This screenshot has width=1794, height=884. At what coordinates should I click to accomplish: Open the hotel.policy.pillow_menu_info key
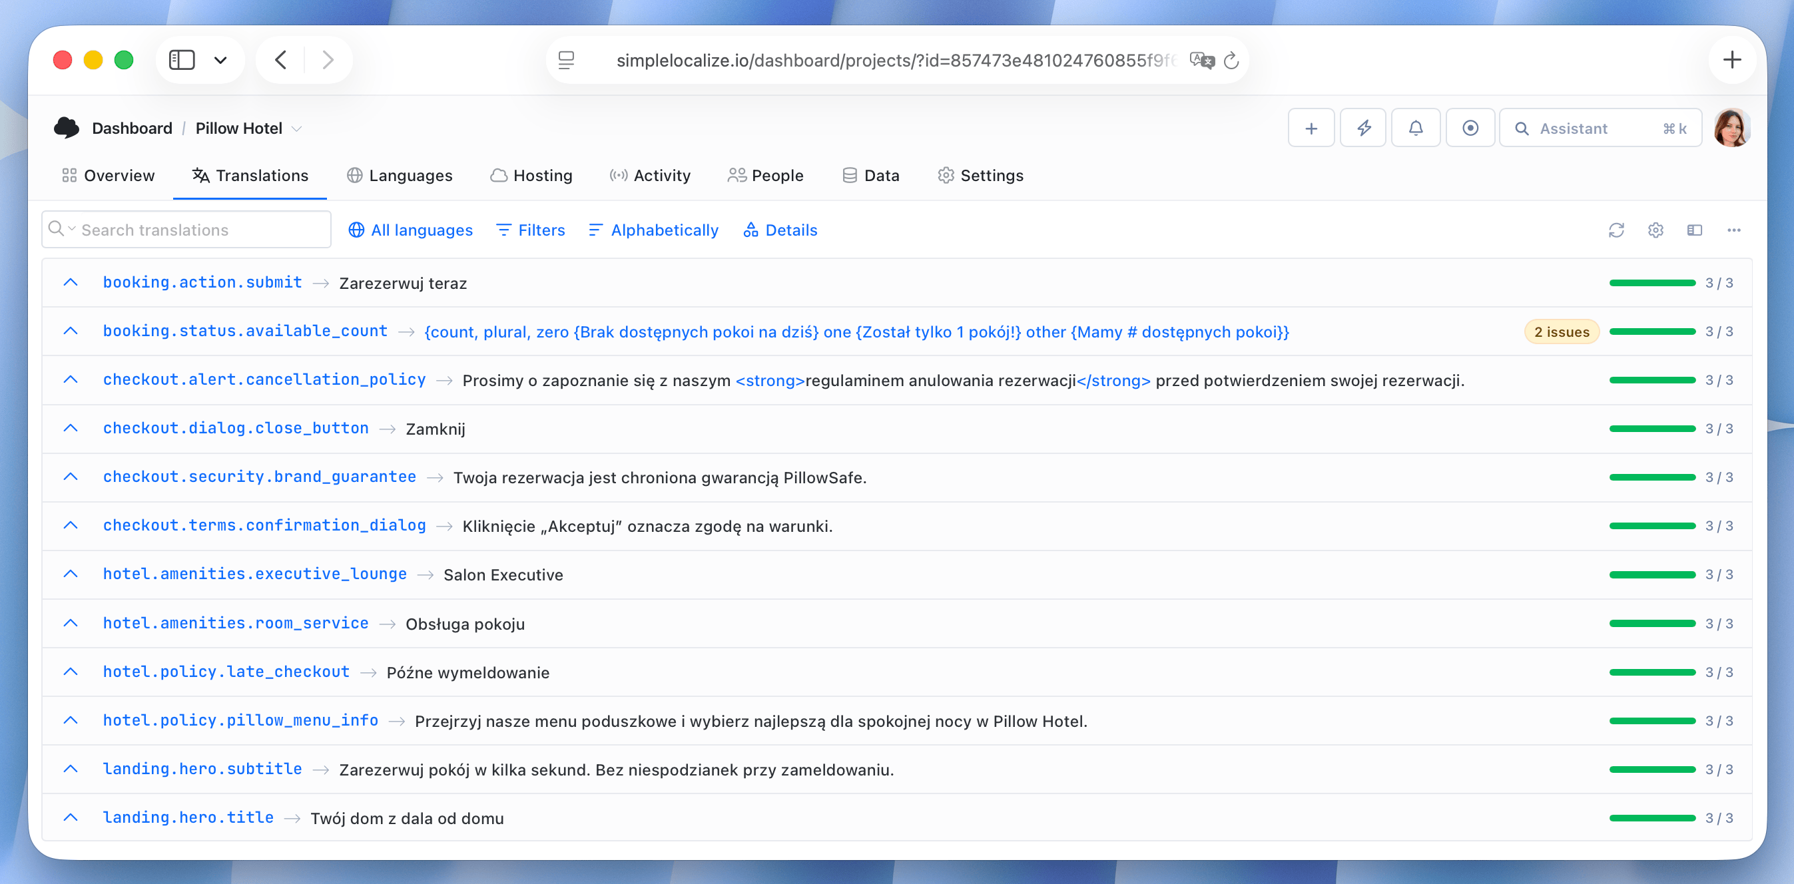click(x=241, y=720)
